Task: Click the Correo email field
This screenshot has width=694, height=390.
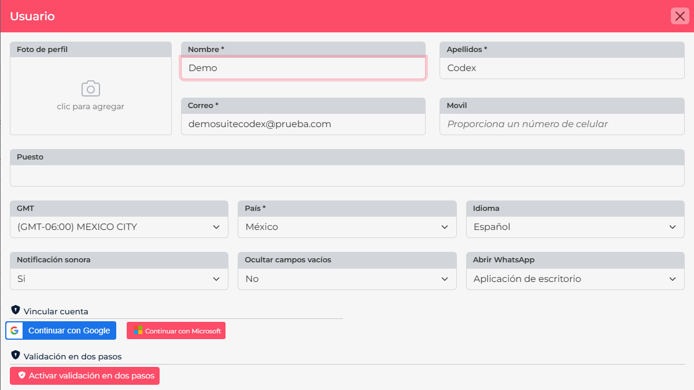Action: pyautogui.click(x=303, y=124)
